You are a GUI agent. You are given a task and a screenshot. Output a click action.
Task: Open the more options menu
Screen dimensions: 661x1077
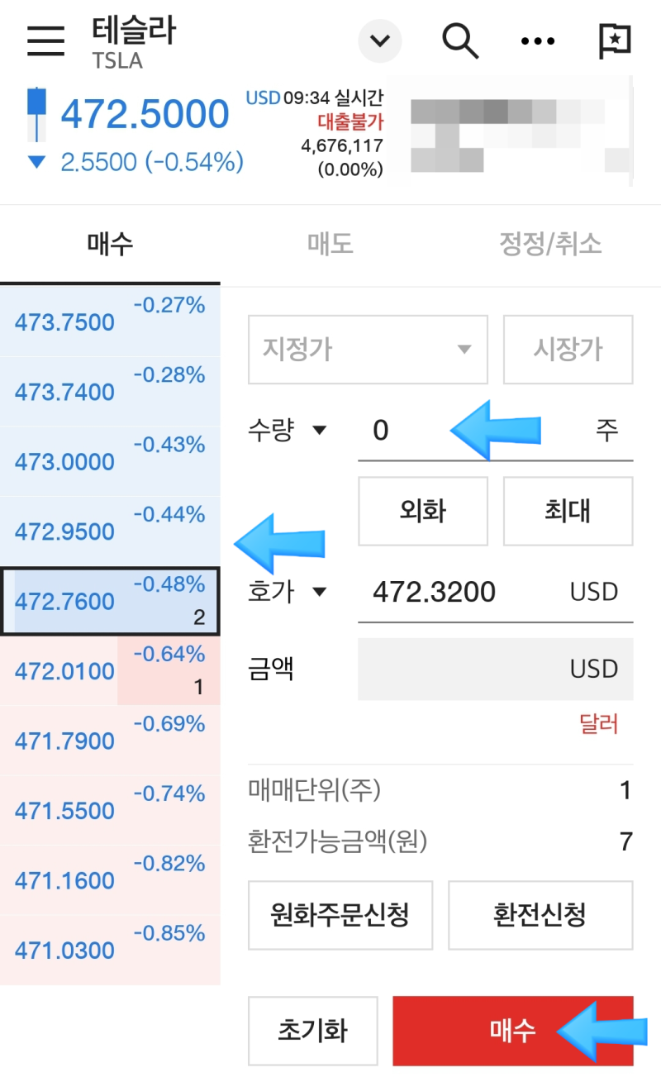coord(537,41)
